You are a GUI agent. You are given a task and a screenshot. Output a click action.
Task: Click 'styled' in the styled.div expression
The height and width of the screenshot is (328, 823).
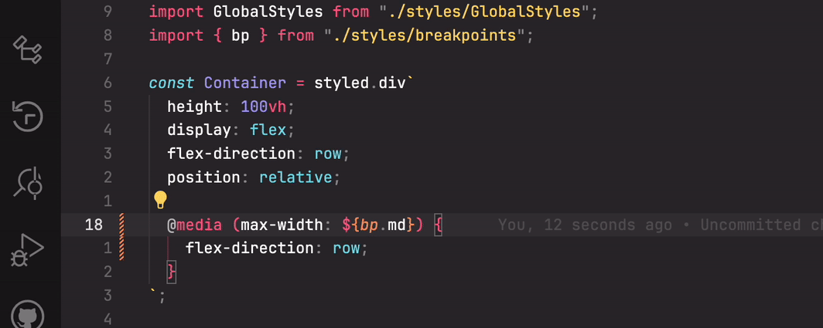coord(341,83)
